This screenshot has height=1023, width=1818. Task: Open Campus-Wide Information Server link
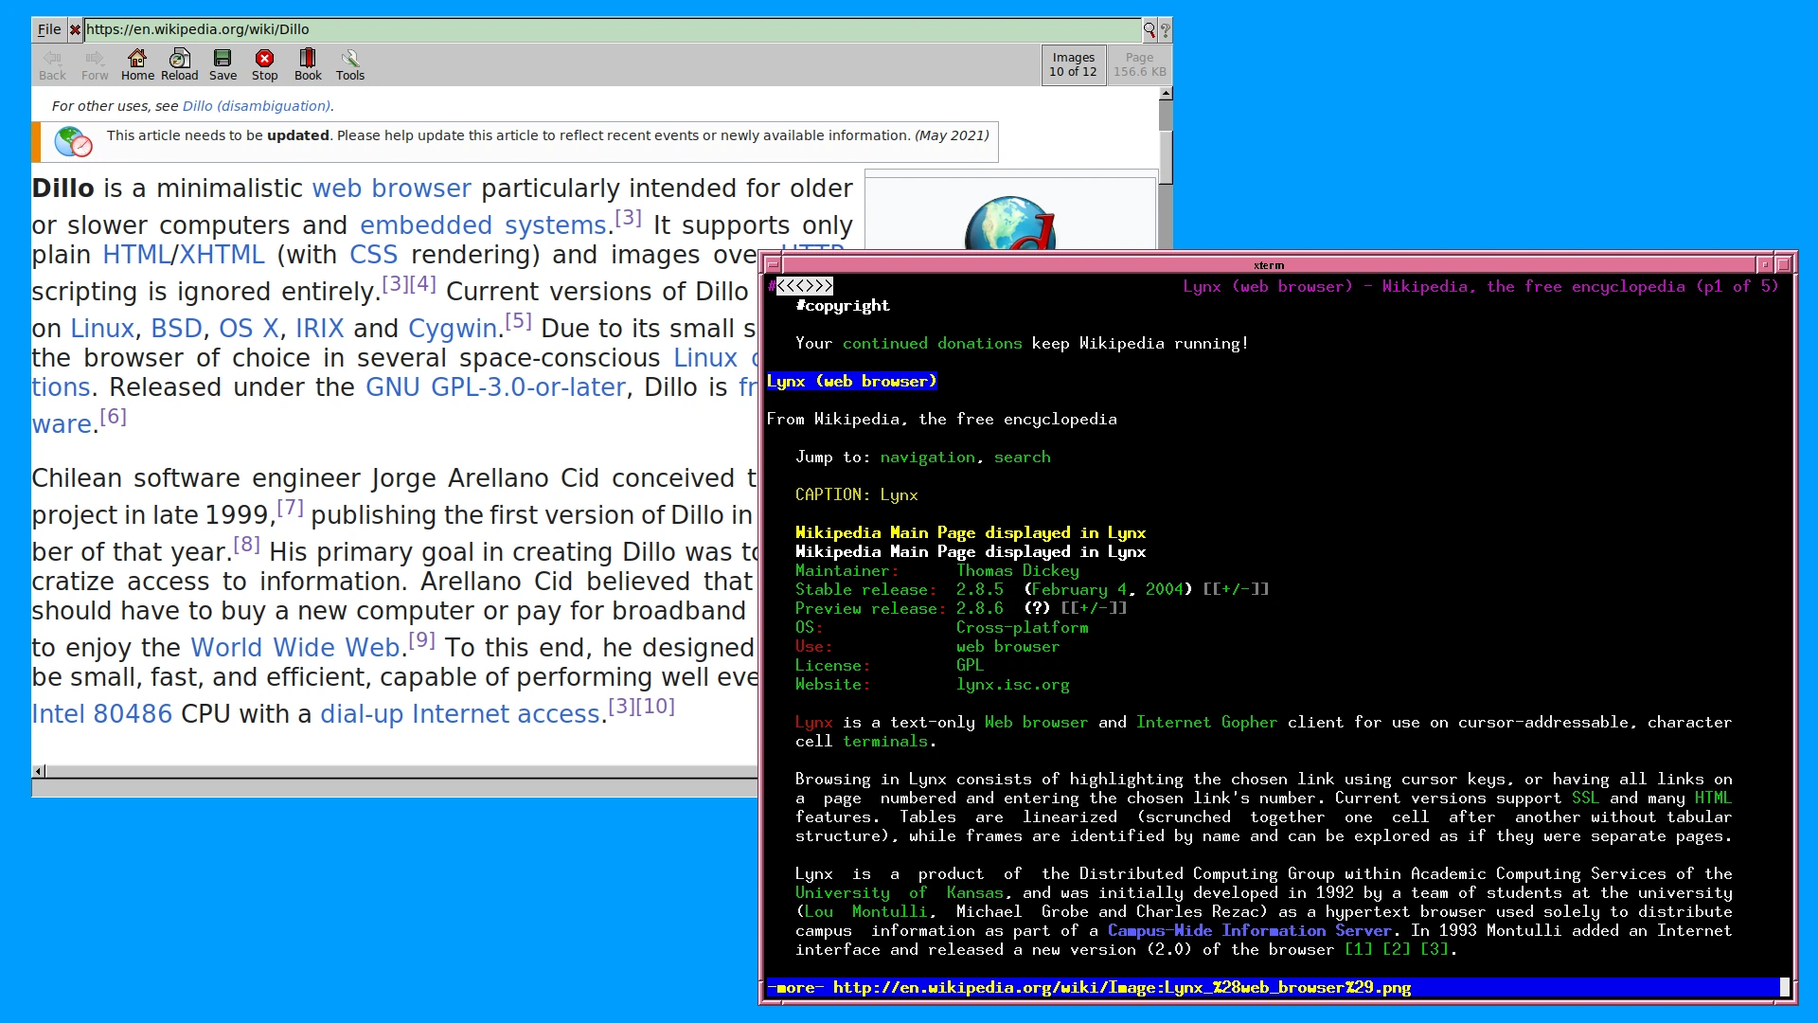1250,930
